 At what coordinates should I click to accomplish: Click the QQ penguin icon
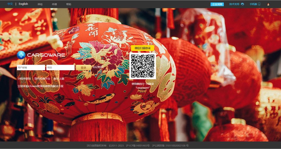(x=268, y=4)
